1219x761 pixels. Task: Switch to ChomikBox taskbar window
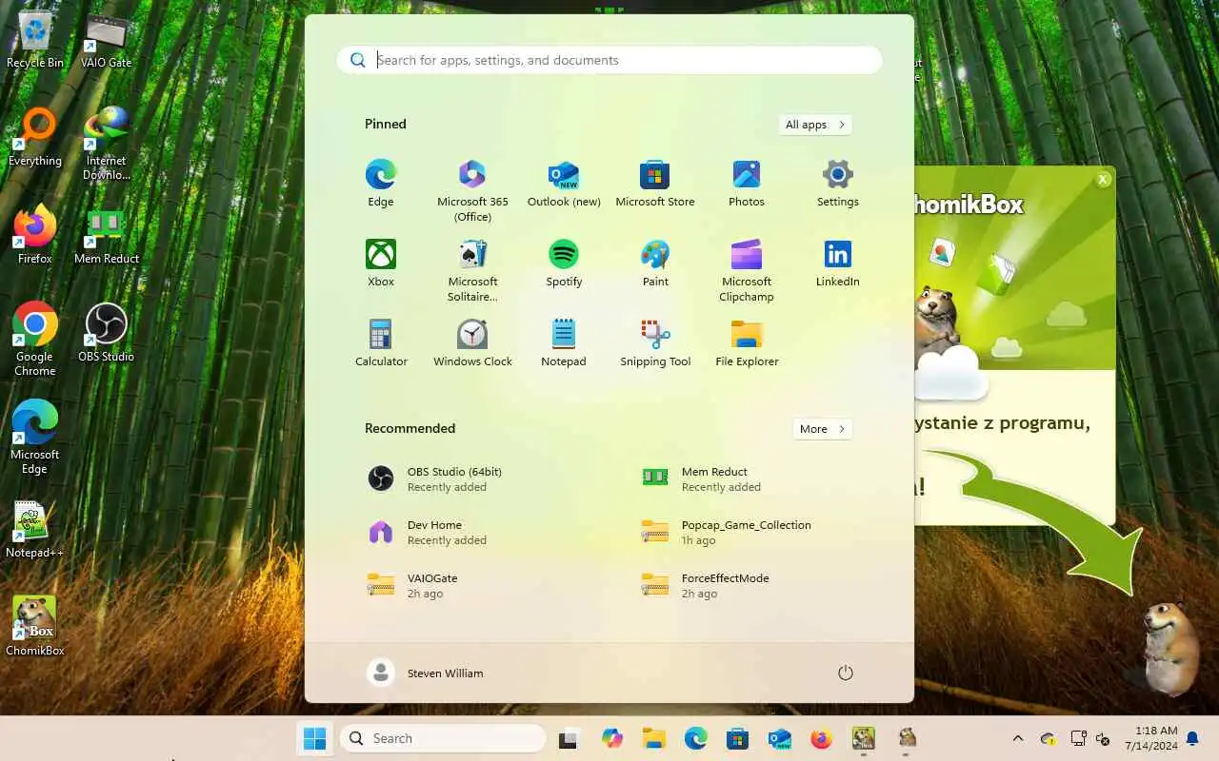[x=864, y=738]
